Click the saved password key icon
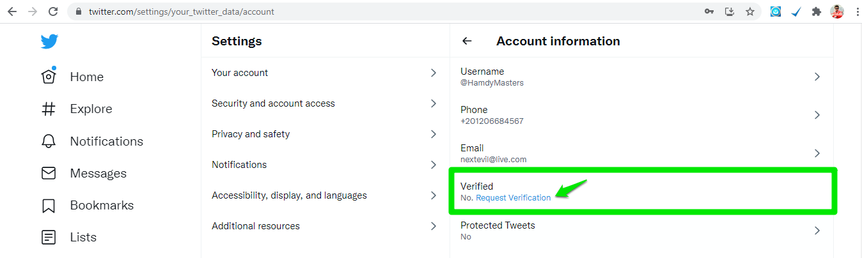The height and width of the screenshot is (258, 862). (x=709, y=11)
